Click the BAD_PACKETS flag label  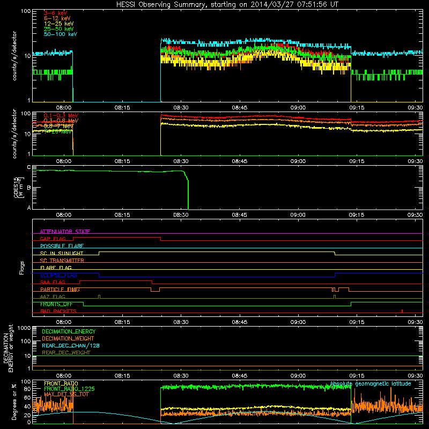point(58,311)
